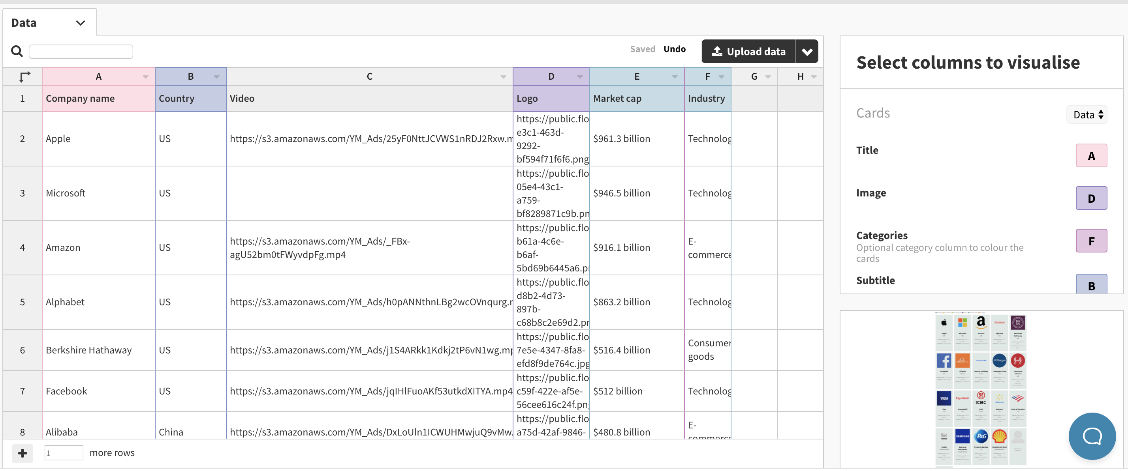Select the Market cap header cell
Viewport: 1128px width, 471px height.
[x=637, y=99]
